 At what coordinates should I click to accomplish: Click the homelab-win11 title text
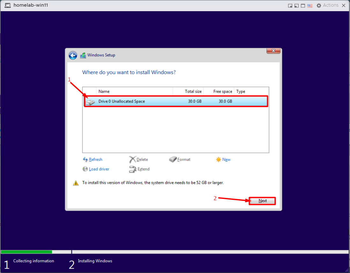click(x=31, y=5)
